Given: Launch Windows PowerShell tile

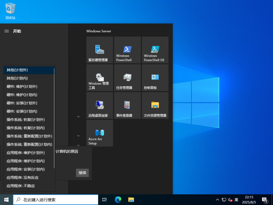Looking at the screenshot, I should 127,50.
